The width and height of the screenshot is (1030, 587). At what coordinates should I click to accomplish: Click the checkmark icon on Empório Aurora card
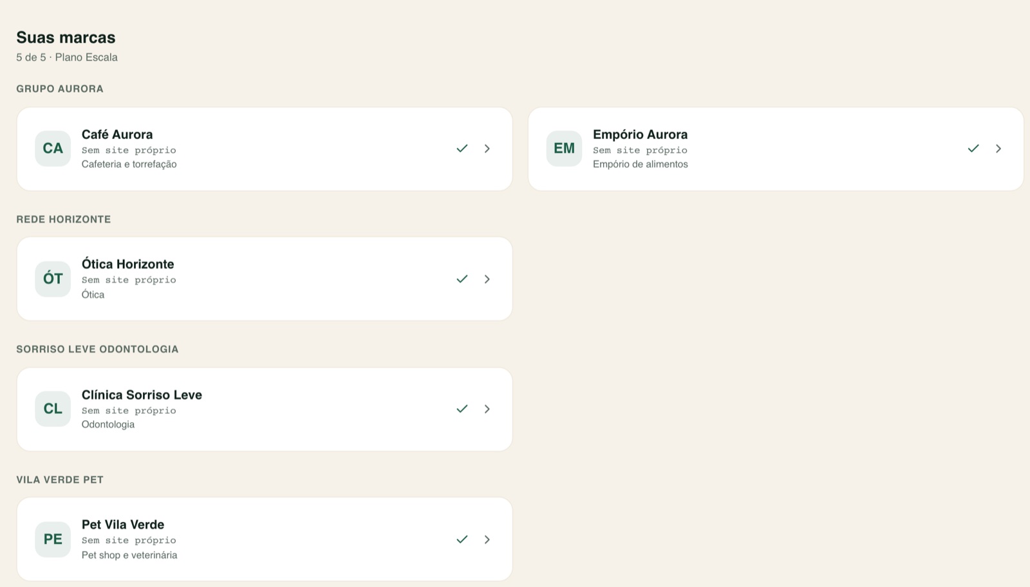tap(973, 149)
